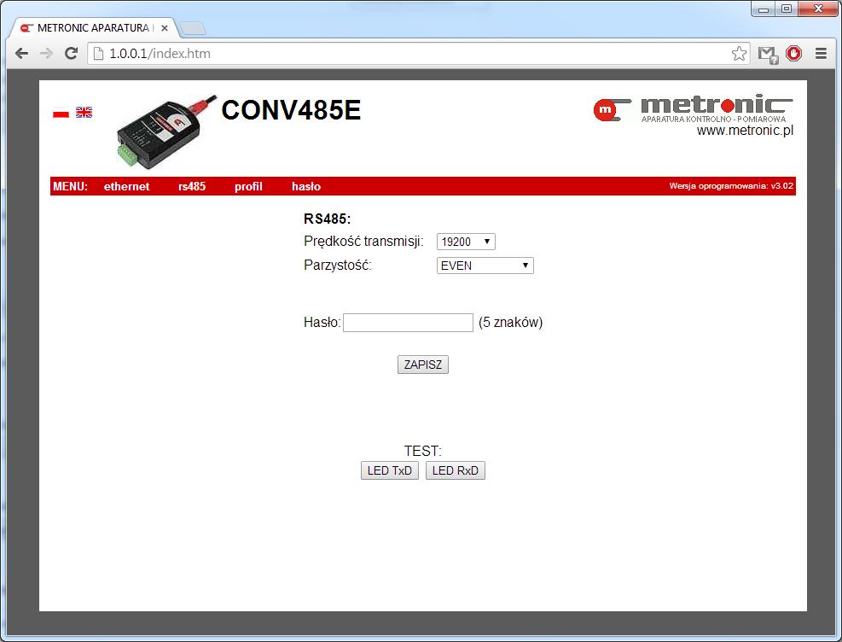Screen dimensions: 842x642
Task: Click the RS485: section label
Action: coord(327,219)
